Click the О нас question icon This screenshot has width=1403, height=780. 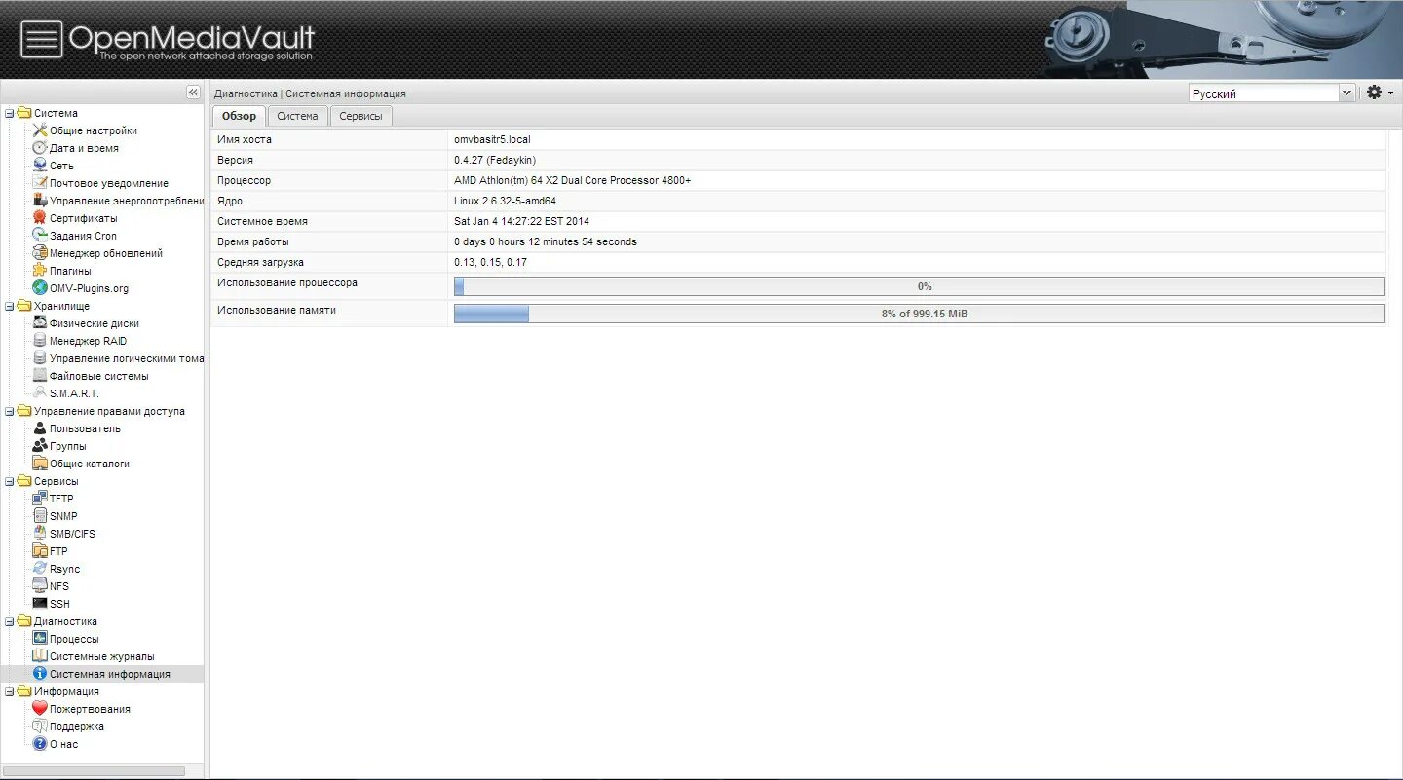[40, 744]
